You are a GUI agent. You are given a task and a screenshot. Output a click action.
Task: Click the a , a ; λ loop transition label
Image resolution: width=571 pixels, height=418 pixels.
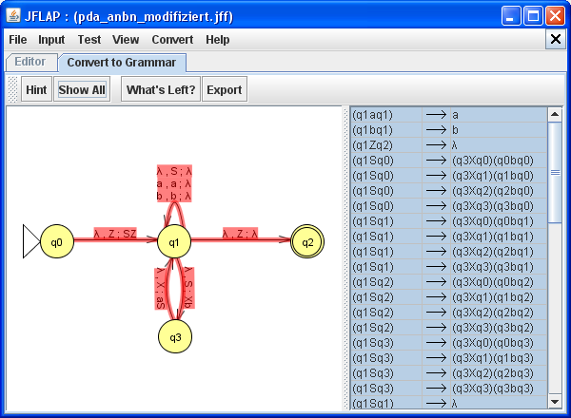(174, 183)
